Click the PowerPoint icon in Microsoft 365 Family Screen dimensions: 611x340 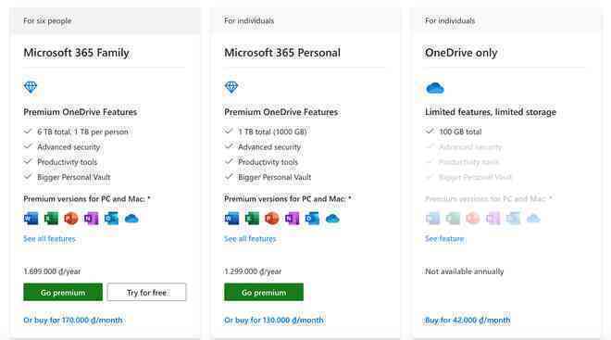tap(71, 219)
